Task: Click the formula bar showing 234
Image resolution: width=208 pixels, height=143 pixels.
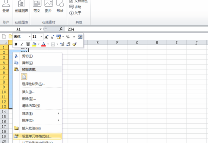Action: tap(136, 29)
